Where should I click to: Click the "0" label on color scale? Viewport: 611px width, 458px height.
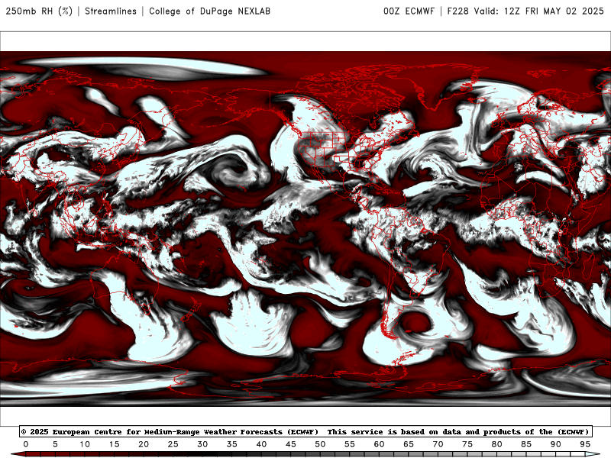(26, 444)
